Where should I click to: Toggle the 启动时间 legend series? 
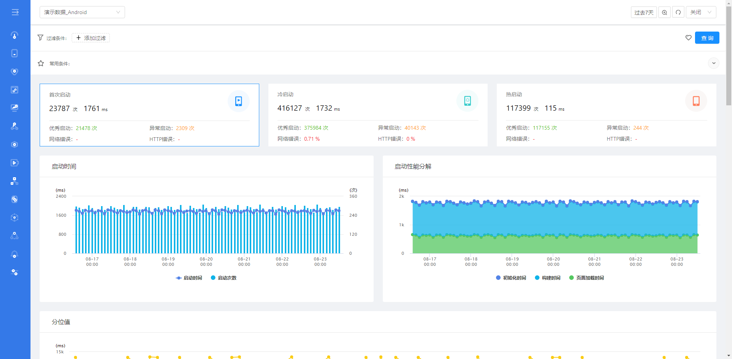[189, 278]
